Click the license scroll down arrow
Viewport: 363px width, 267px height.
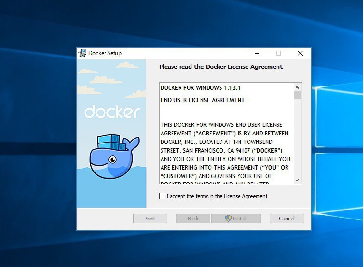297,180
